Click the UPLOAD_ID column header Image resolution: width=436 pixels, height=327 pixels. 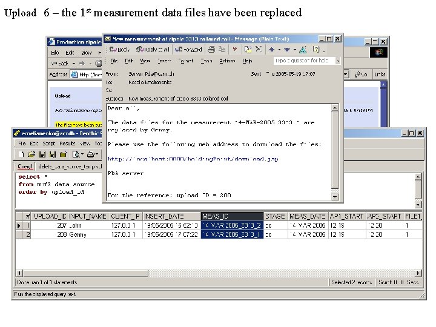[50, 216]
